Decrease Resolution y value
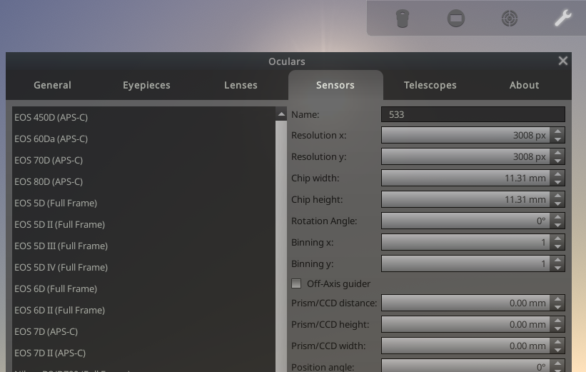 (557, 161)
